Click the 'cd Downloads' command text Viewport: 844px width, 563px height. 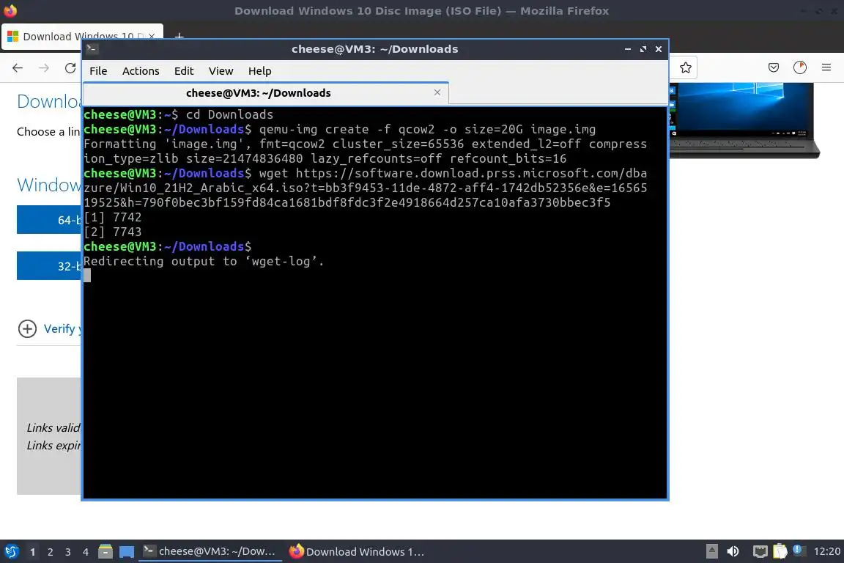point(229,115)
